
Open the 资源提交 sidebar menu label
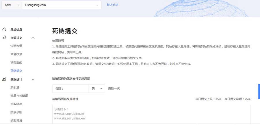tap(16, 38)
